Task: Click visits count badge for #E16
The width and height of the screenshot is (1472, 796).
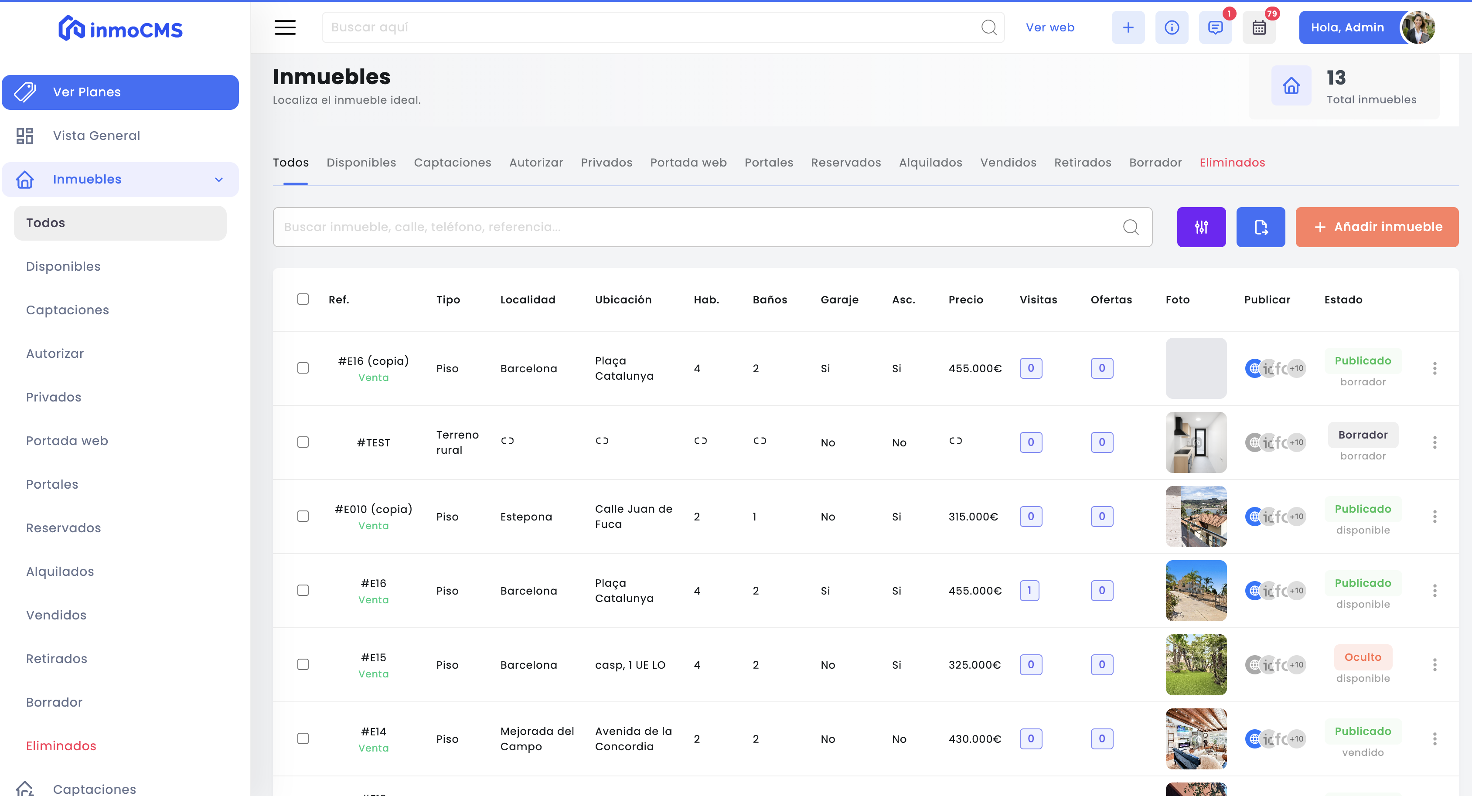Action: tap(1029, 590)
